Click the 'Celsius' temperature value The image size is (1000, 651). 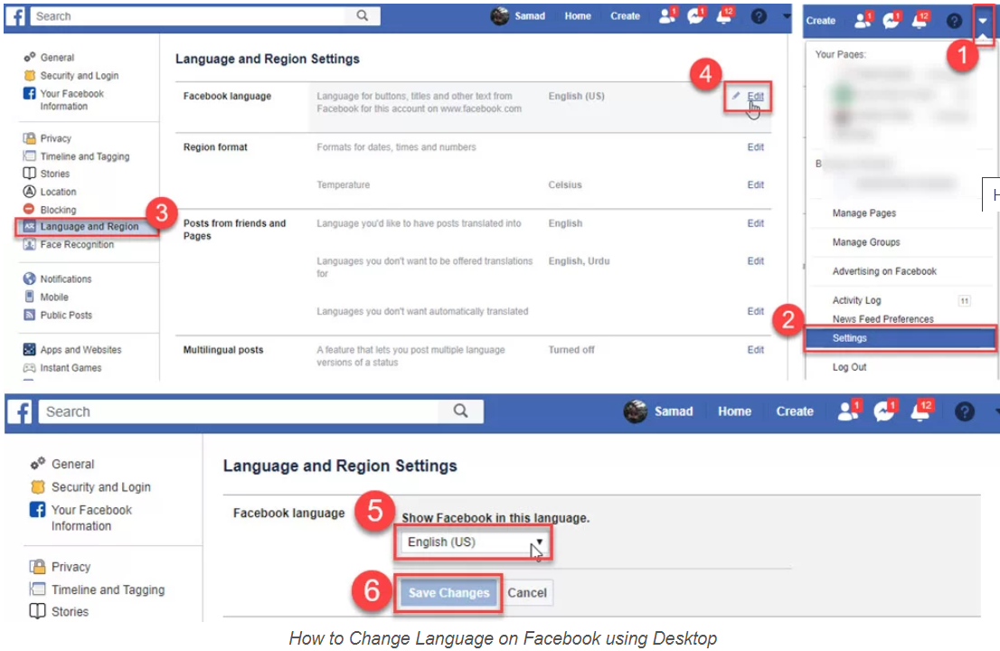coord(565,185)
